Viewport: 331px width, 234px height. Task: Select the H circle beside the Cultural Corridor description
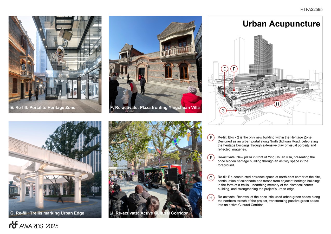point(211,198)
